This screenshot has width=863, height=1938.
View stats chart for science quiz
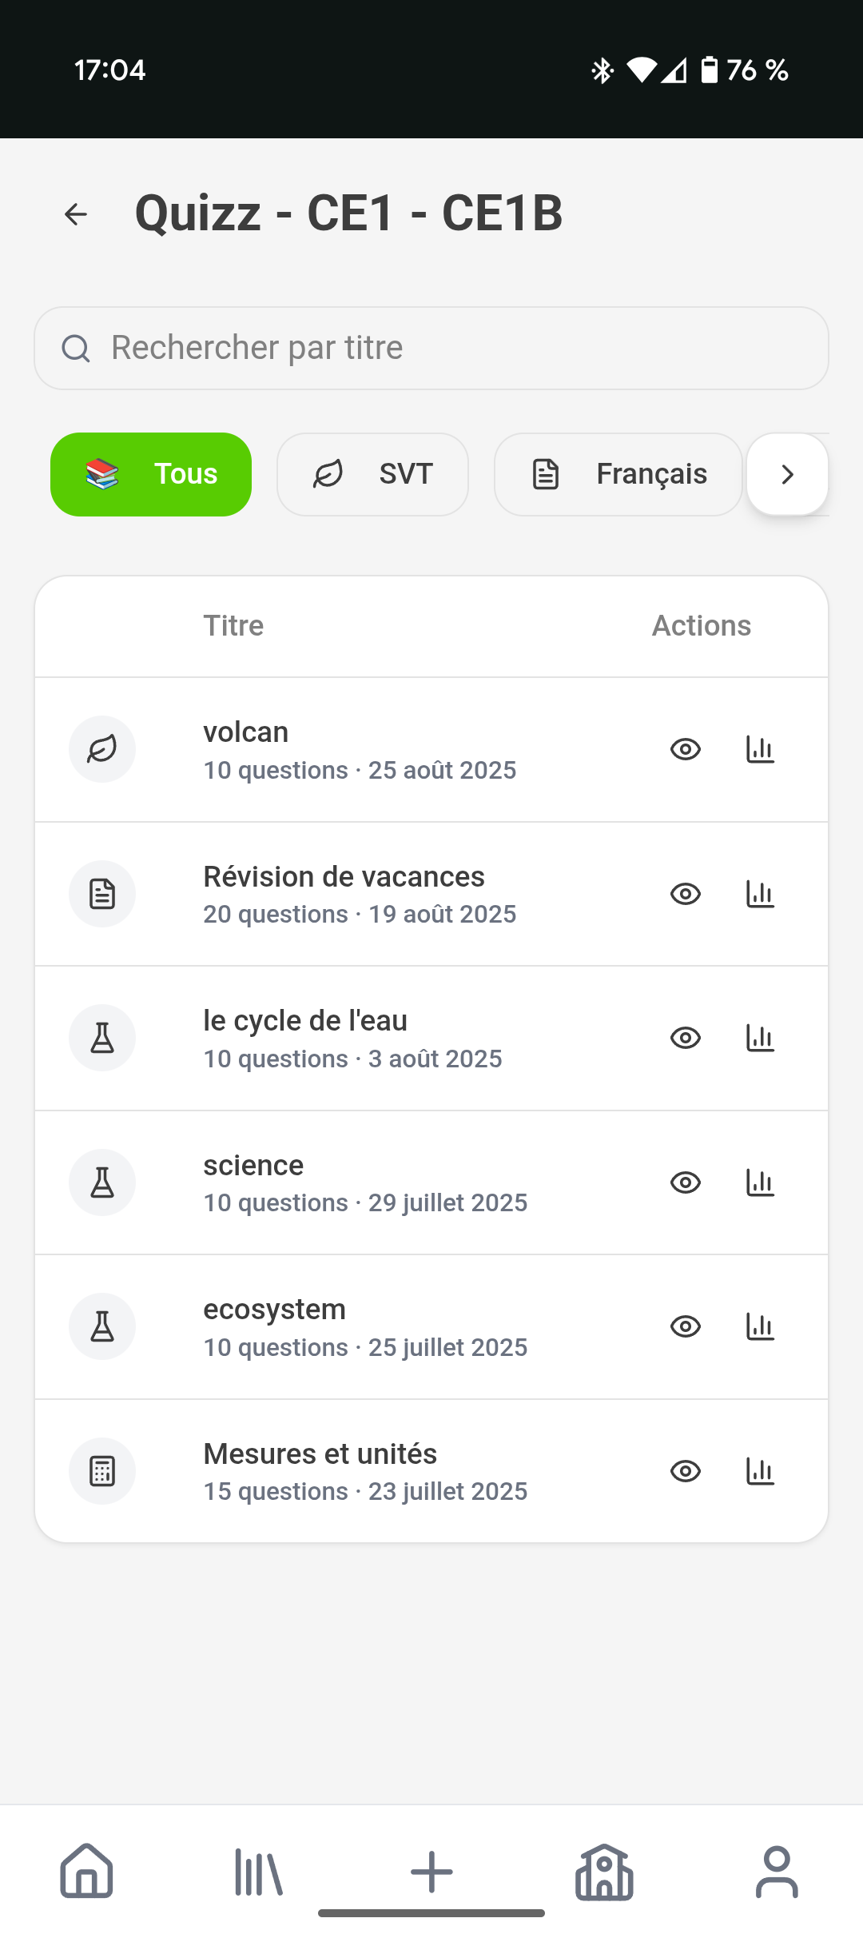pyautogui.click(x=760, y=1182)
